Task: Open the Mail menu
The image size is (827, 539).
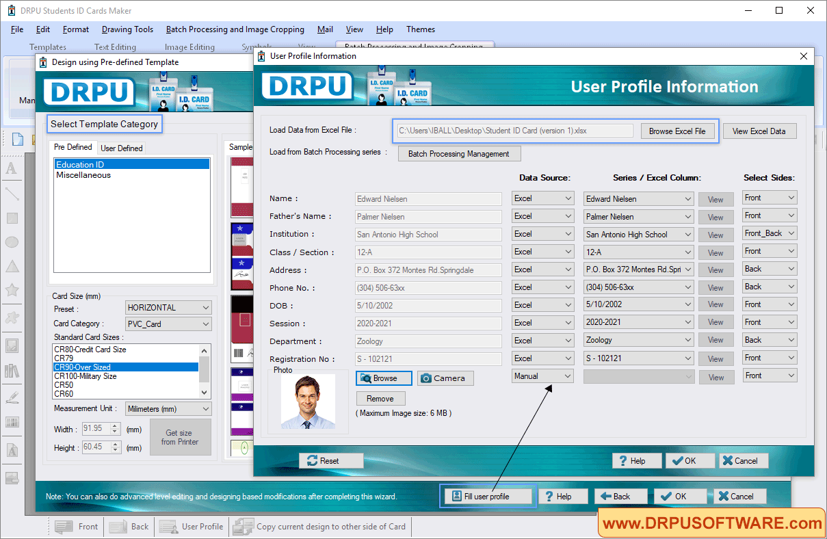Action: [x=326, y=29]
